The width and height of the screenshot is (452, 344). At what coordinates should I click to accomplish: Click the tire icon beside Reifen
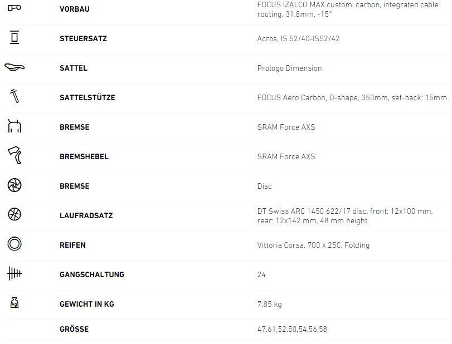point(14,244)
